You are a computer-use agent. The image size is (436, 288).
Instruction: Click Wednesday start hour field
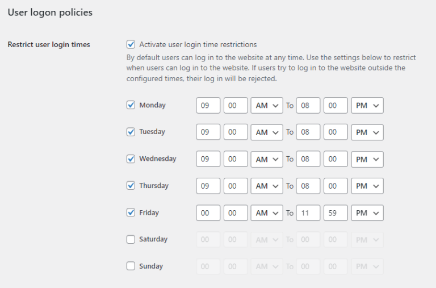(208, 159)
